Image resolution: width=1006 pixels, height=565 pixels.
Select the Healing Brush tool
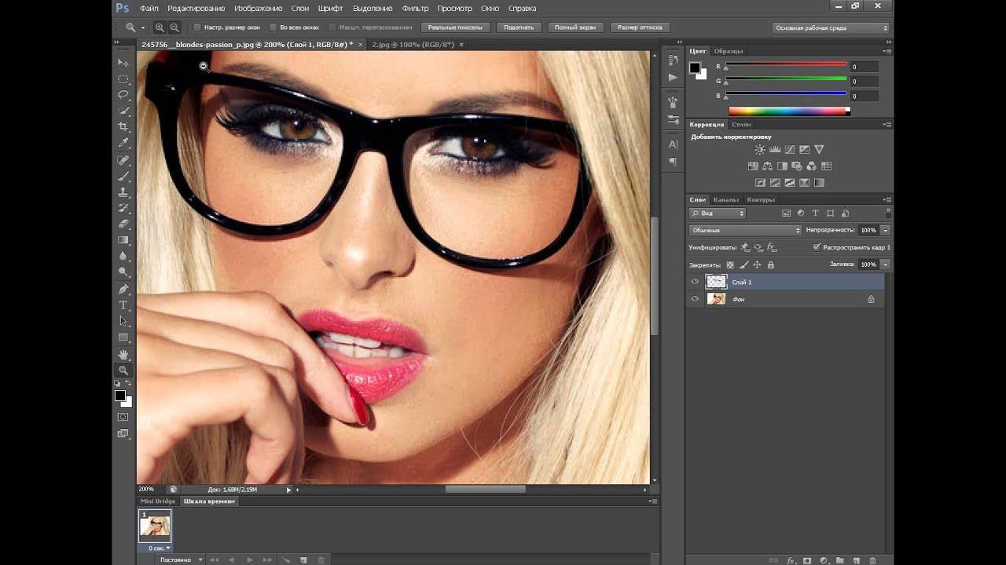123,160
